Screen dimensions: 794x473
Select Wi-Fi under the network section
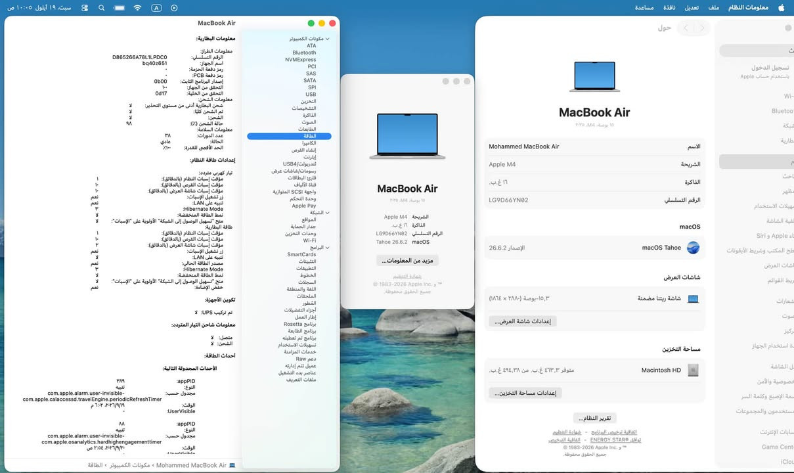[310, 241]
